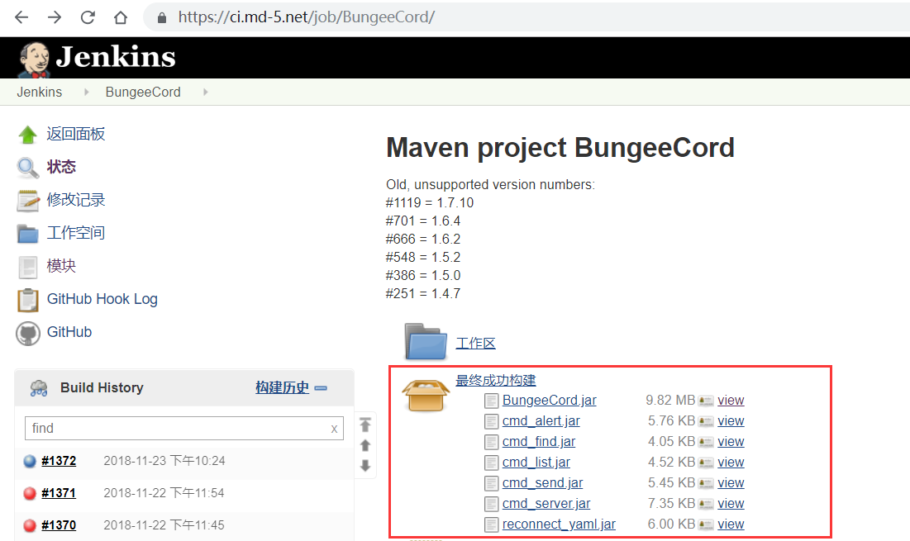This screenshot has width=910, height=541.
Task: Open build #1370
Action: click(59, 525)
